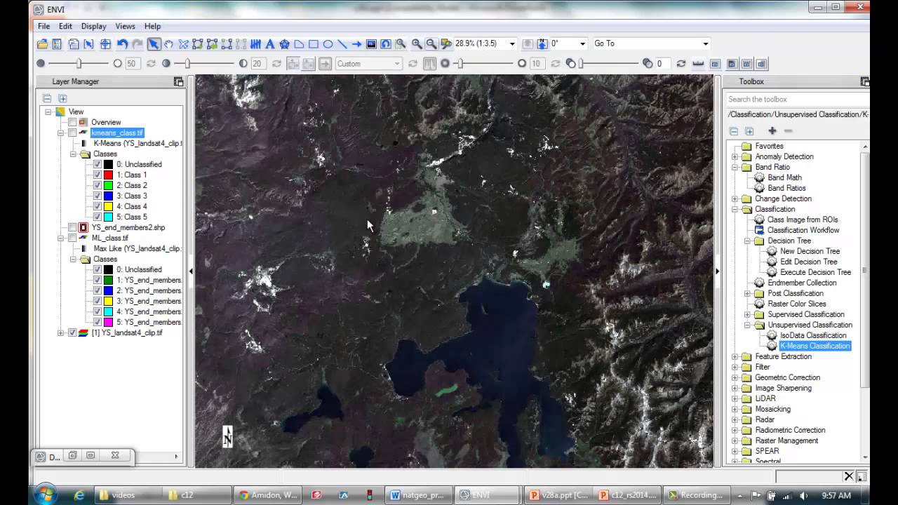Toggle the Overview layer checkbox

tap(72, 122)
